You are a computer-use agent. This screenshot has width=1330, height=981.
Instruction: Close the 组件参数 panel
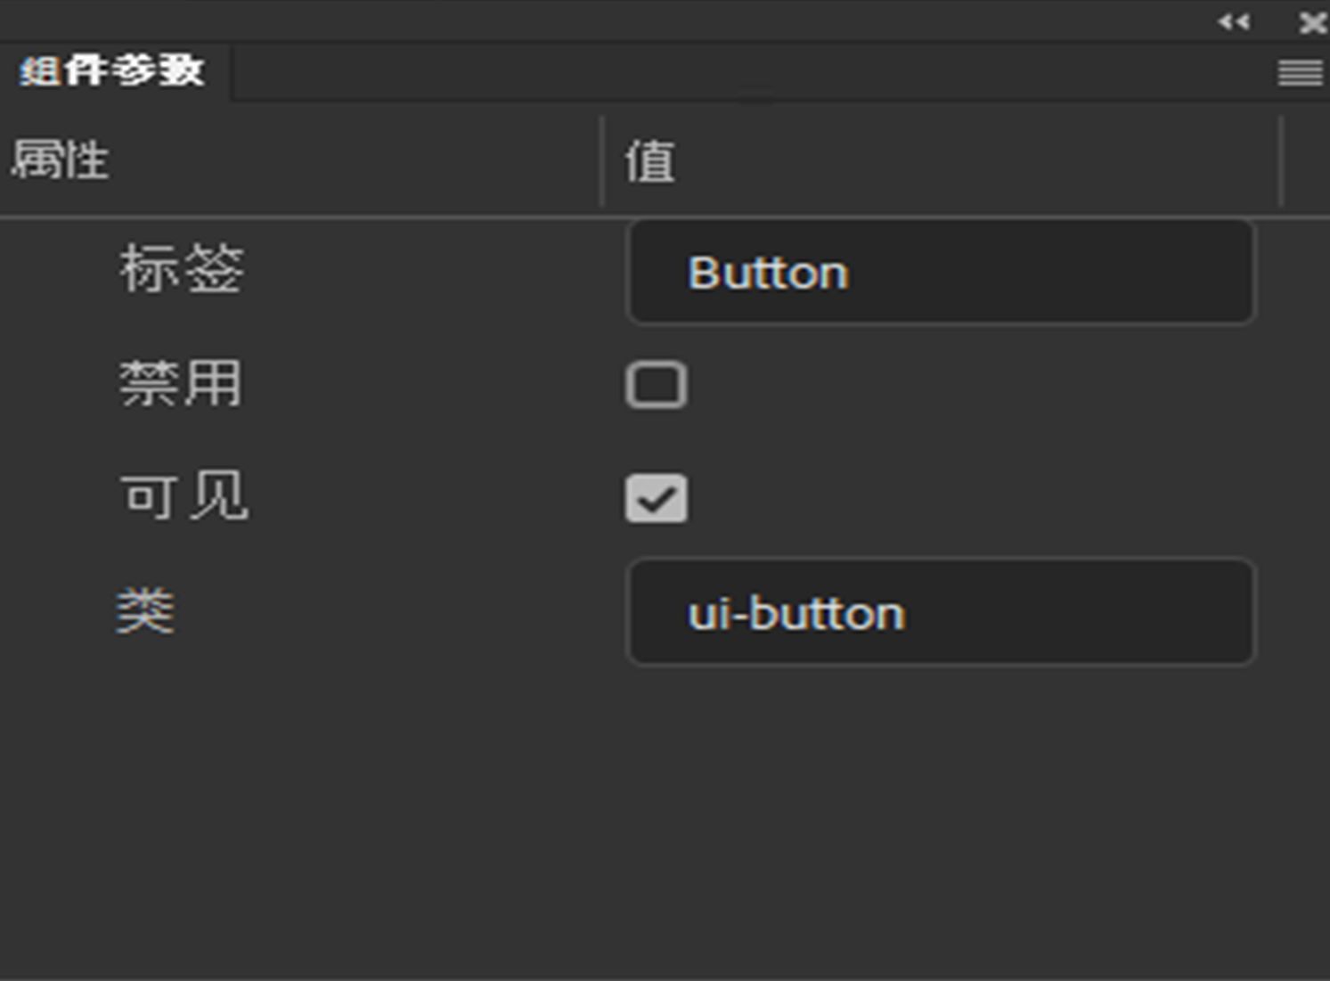(1312, 22)
